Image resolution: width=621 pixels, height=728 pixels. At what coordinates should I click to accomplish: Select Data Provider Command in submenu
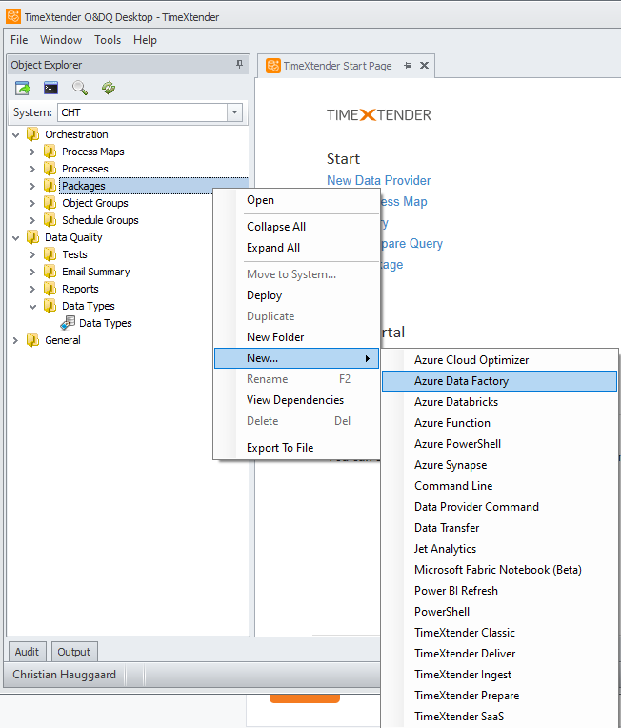[x=499, y=507]
